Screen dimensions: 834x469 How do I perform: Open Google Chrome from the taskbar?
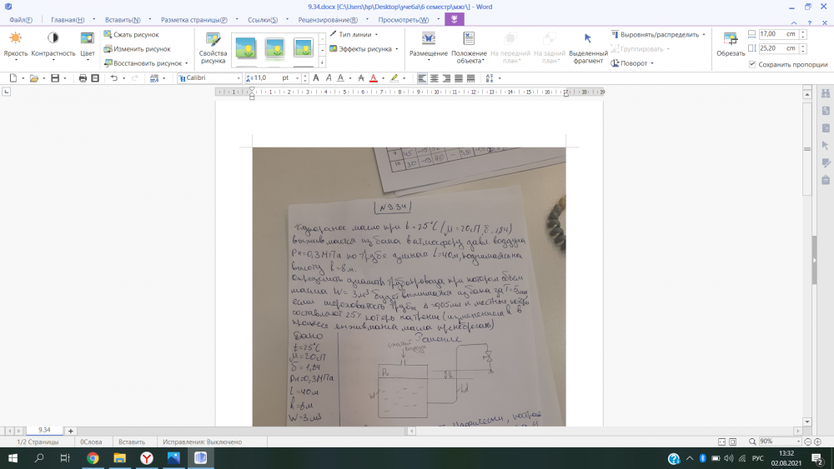[x=93, y=458]
